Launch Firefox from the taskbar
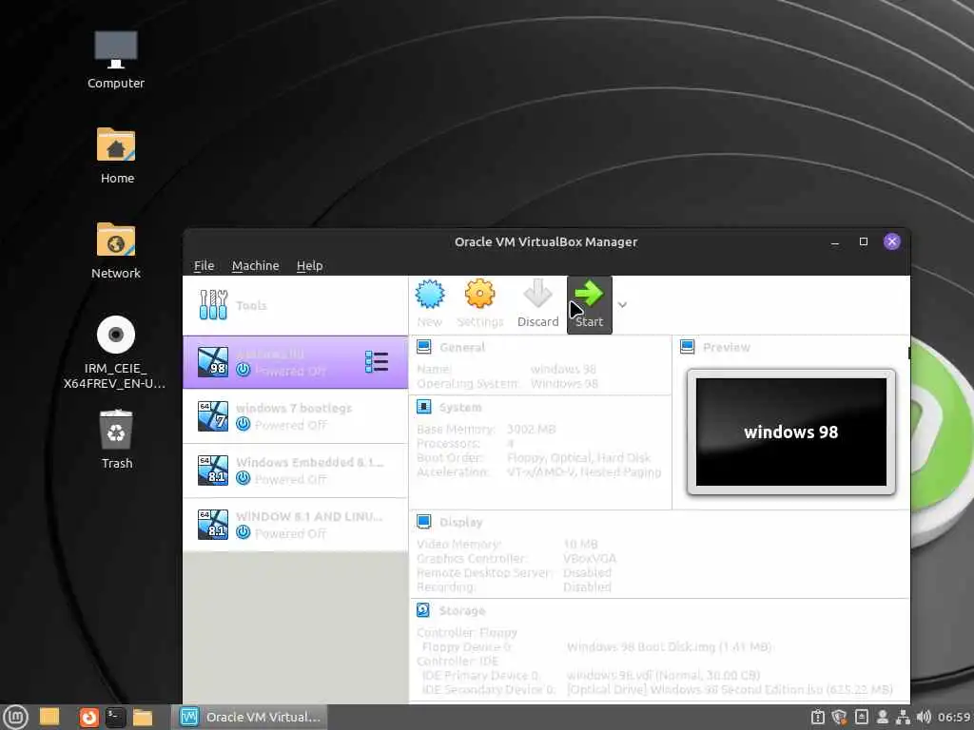974x730 pixels. 88,718
